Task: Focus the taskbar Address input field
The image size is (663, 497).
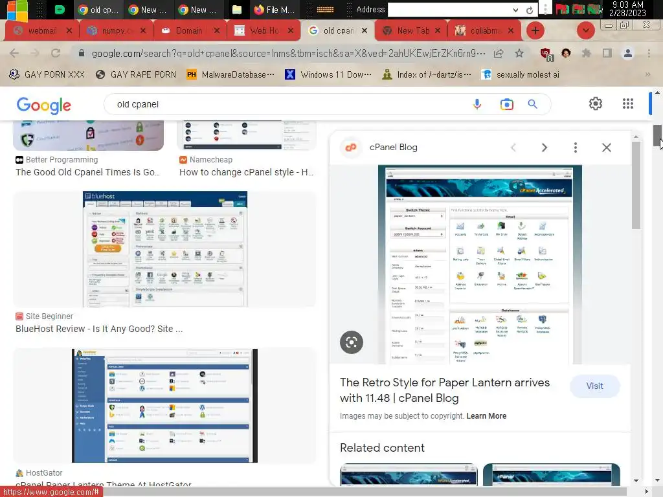Action: tap(449, 10)
